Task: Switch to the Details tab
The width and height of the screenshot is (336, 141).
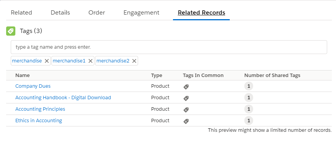Action: 60,13
